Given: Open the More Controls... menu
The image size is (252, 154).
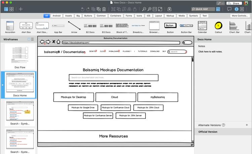Looking at the screenshot, I should pos(240,16).
